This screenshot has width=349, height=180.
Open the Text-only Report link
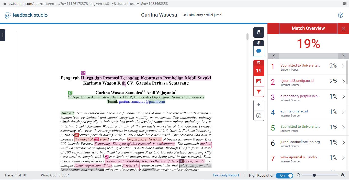coord(226,175)
